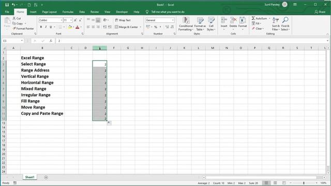Open the borders dropdown arrow
The width and height of the screenshot is (331, 186).
click(64, 27)
